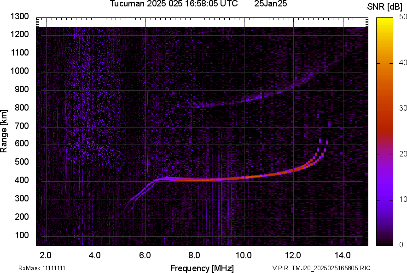Screen dimensions: 407x273
Task: Click the colorbar tick label '30'
Action: tap(403, 108)
